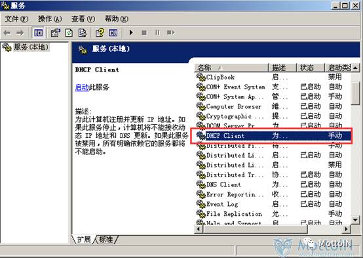Click the gear icon of Error Reporting row
The image size is (363, 258).
[201, 194]
